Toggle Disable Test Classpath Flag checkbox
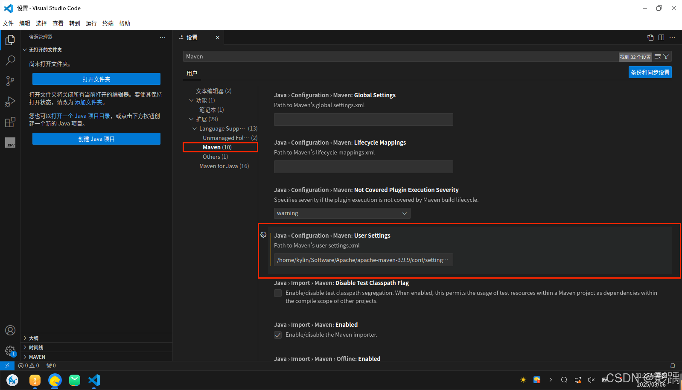 tap(278, 293)
